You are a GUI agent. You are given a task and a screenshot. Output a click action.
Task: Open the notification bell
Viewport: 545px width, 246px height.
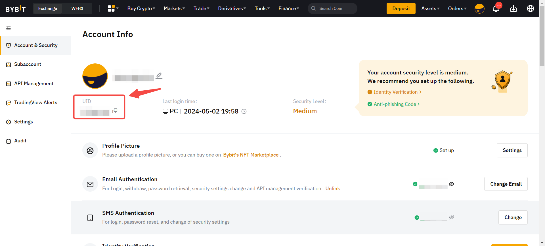pos(496,9)
